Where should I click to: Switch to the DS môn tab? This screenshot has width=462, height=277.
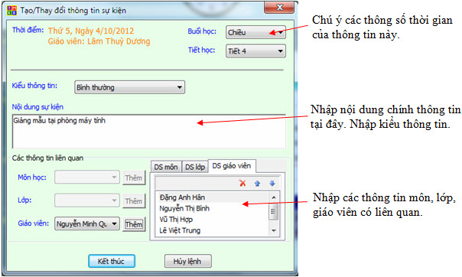click(x=166, y=167)
